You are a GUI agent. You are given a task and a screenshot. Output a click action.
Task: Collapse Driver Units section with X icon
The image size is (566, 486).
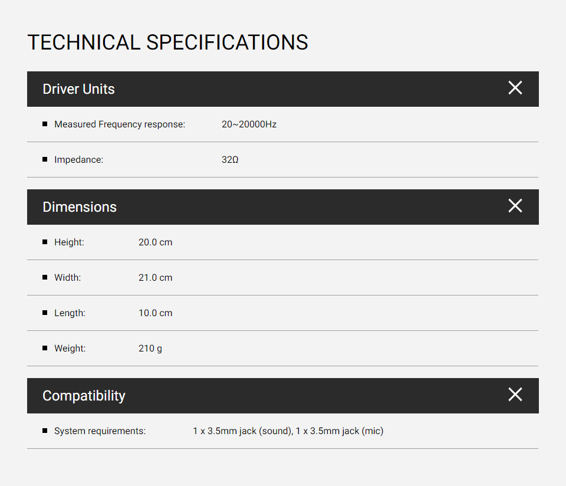pos(515,88)
